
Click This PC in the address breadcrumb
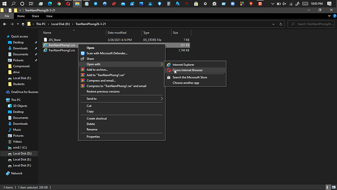(x=41, y=24)
